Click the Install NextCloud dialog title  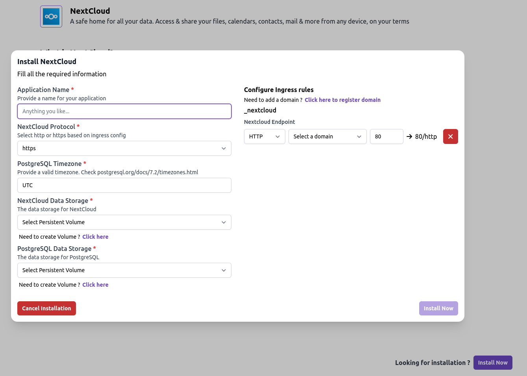(47, 61)
